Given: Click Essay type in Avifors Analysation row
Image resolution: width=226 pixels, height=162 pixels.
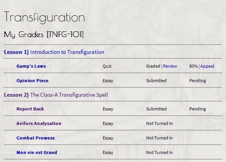Looking at the screenshot, I should pos(108,123).
